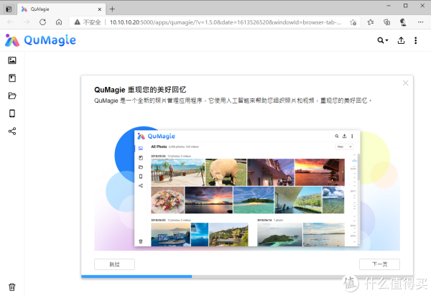Viewport: 431px width, 296px height.
Task: Click the browser forward arrow
Action: pyautogui.click(x=27, y=22)
